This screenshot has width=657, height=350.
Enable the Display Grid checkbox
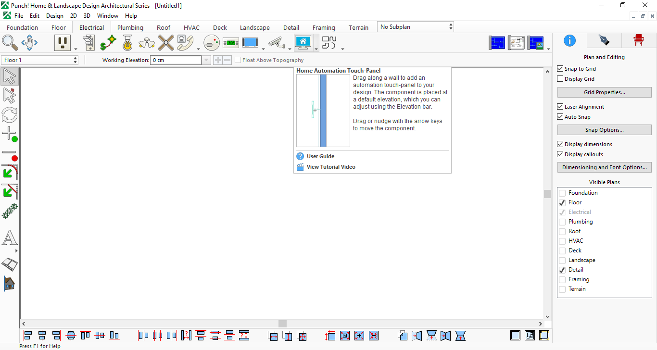point(560,79)
